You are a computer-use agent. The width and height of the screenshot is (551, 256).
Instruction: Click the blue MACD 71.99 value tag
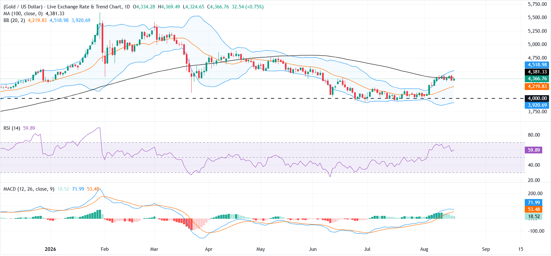[534, 203]
